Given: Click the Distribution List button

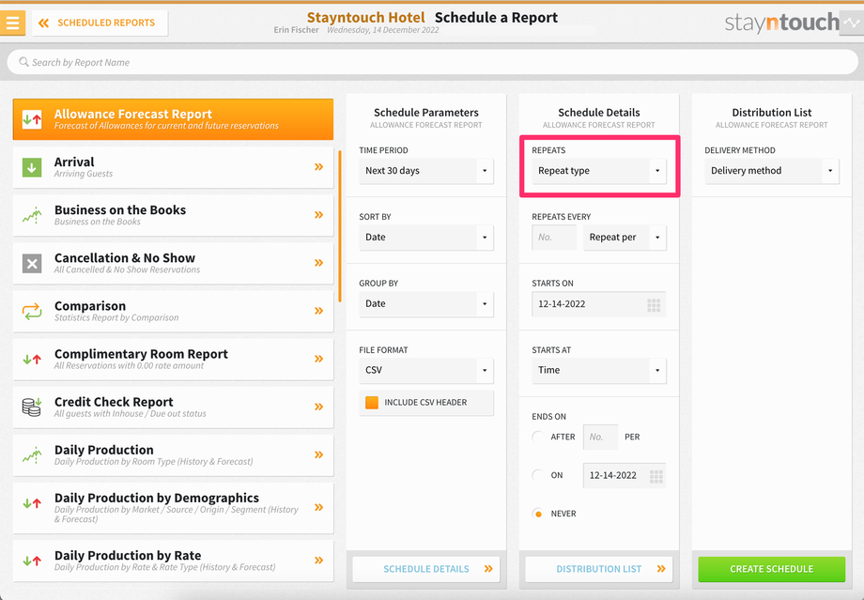Looking at the screenshot, I should [599, 569].
